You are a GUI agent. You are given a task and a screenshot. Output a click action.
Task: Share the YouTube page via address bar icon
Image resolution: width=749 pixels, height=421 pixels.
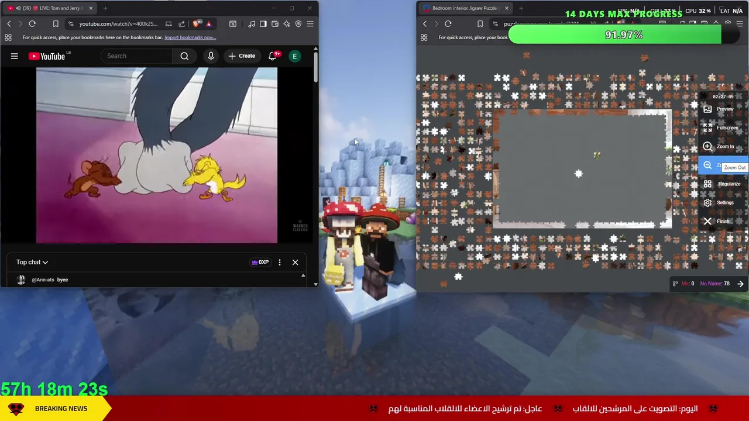coord(181,24)
